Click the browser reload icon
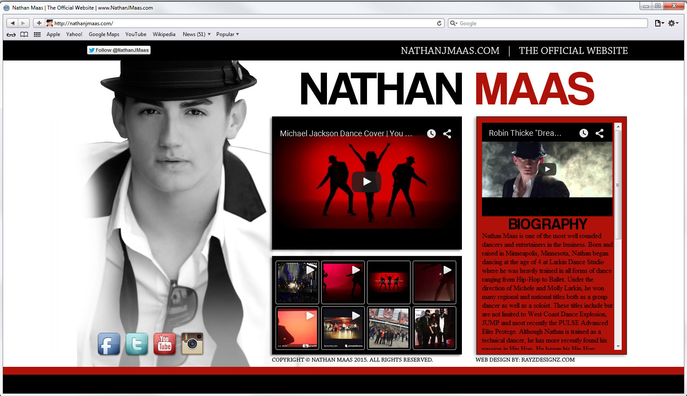The image size is (687, 396). pyautogui.click(x=439, y=23)
